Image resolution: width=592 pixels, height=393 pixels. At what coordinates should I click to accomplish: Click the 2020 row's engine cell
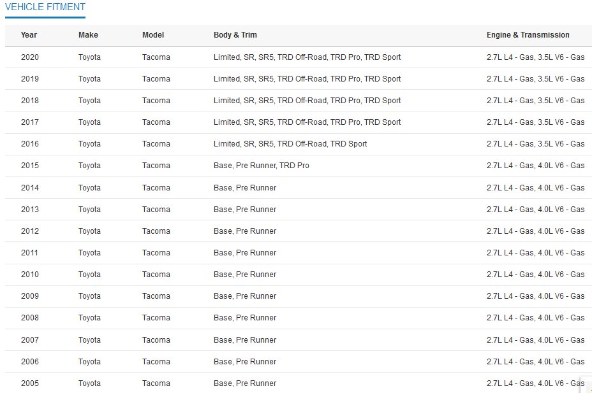pos(535,57)
